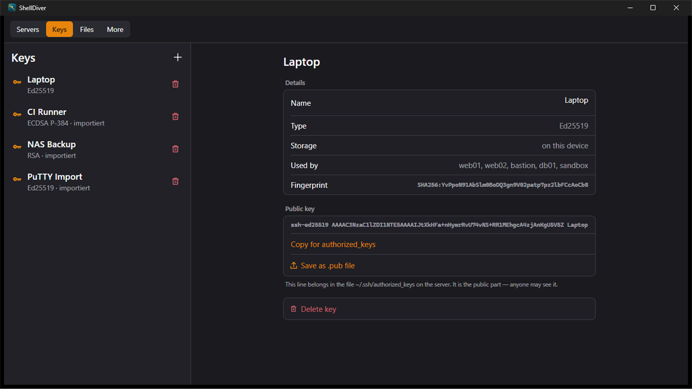Viewport: 692px width, 389px height.
Task: Click the Storage value on this device
Action: tap(565, 146)
